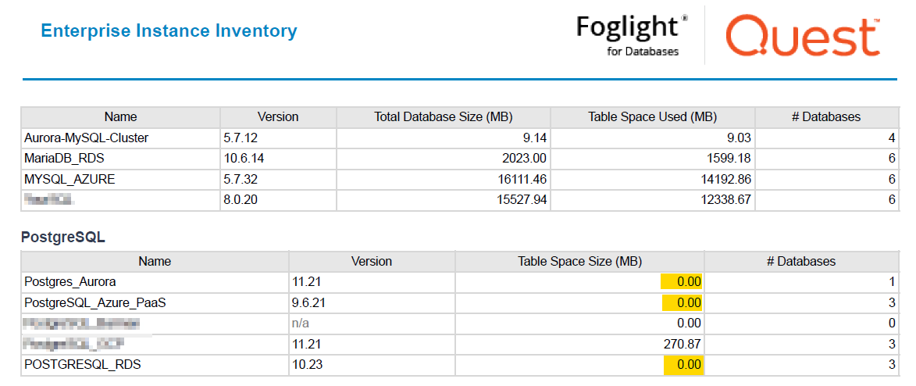The image size is (916, 386).
Task: Click highlighted 0.00 value for POSTGRESQL_RDS
Action: (683, 365)
